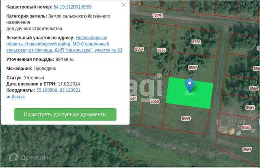Image resolution: width=260 pixels, height=168 pixels.
Task: Select parcel labeled 8555
Action: 161,50
